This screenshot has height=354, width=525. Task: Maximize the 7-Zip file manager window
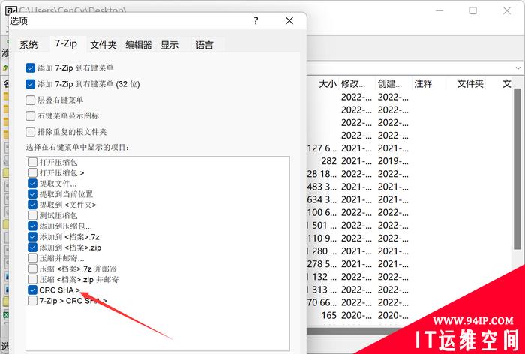472,10
